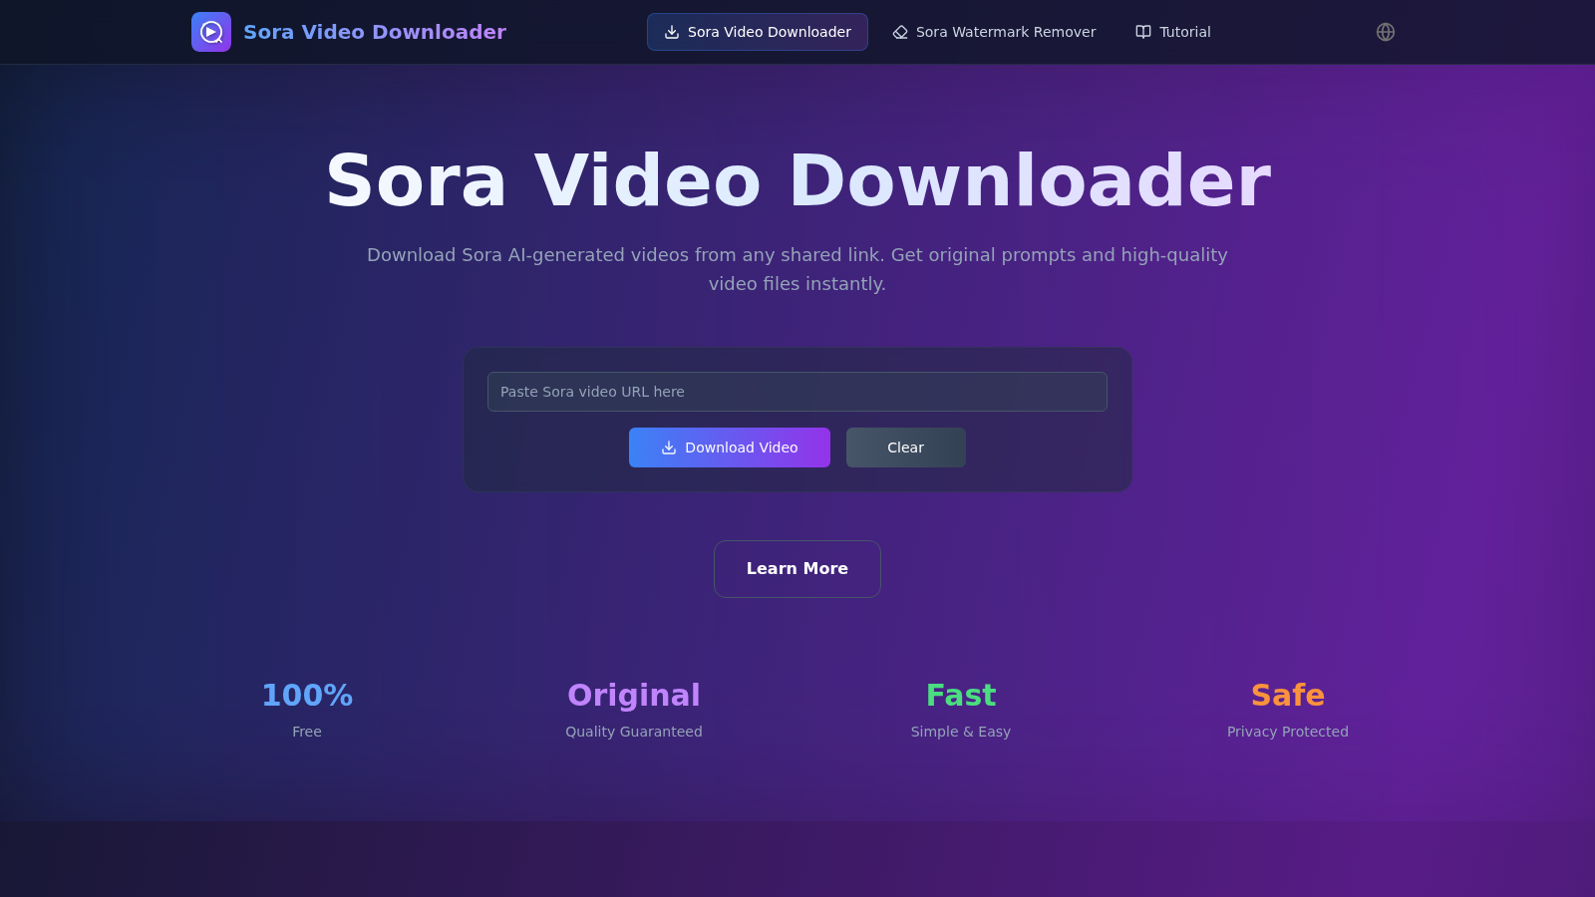Click the orange Safe heading
The width and height of the screenshot is (1595, 897).
(x=1287, y=696)
